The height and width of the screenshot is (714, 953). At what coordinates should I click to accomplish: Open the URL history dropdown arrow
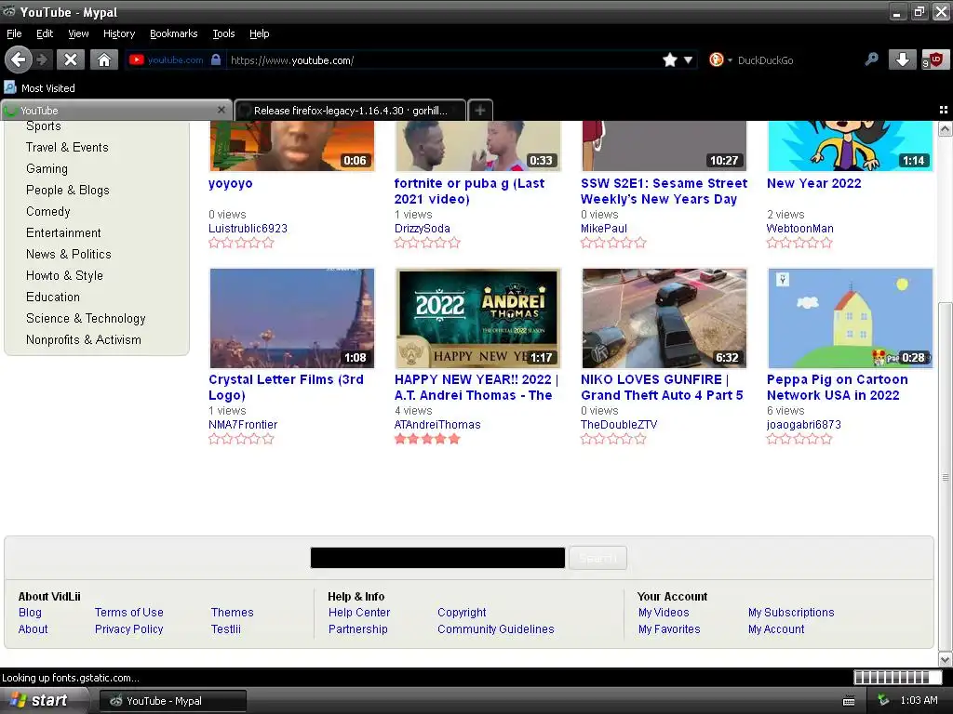pyautogui.click(x=688, y=59)
